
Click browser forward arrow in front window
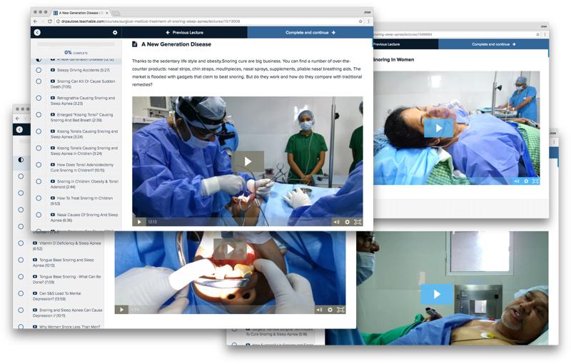(43, 21)
